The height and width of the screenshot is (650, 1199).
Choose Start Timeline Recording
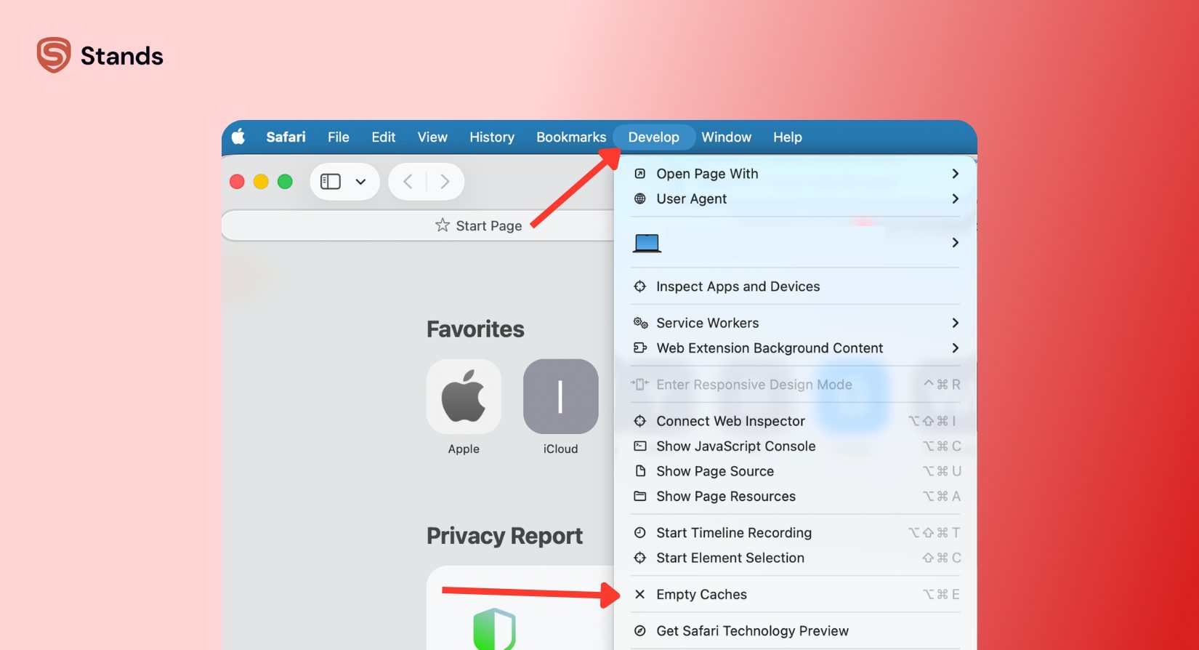(796, 533)
